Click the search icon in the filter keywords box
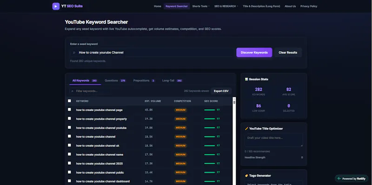Viewport: 372px width, 185px height. pos(73,91)
